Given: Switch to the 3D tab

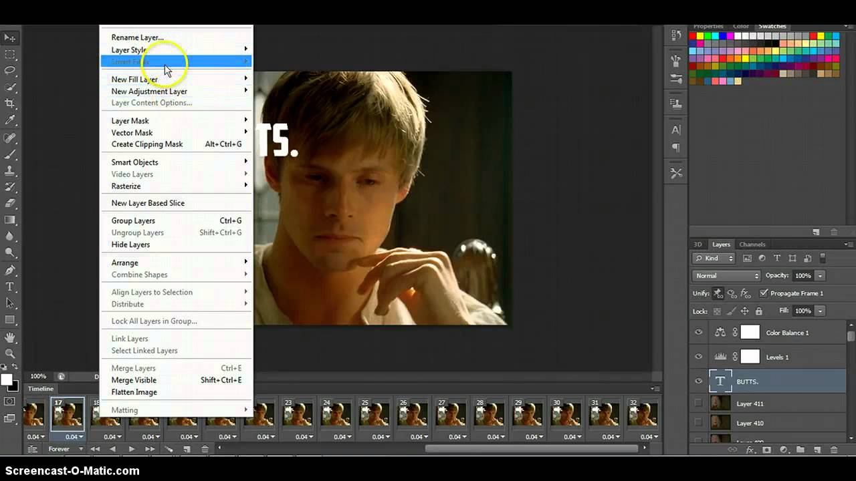Looking at the screenshot, I should (x=698, y=245).
